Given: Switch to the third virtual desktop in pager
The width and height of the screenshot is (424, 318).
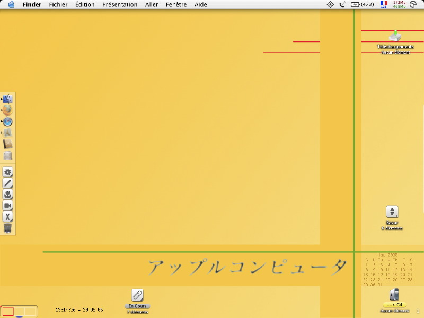Looking at the screenshot, I should coord(30,311).
